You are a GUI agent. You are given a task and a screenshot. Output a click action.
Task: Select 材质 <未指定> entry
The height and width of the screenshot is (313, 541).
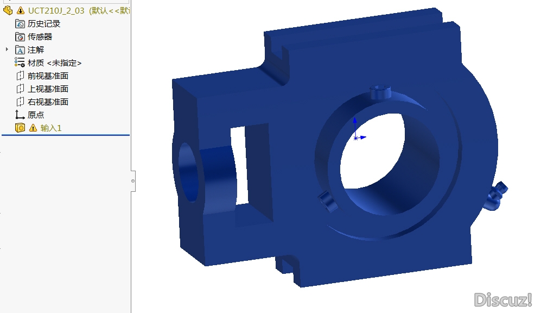(54, 63)
